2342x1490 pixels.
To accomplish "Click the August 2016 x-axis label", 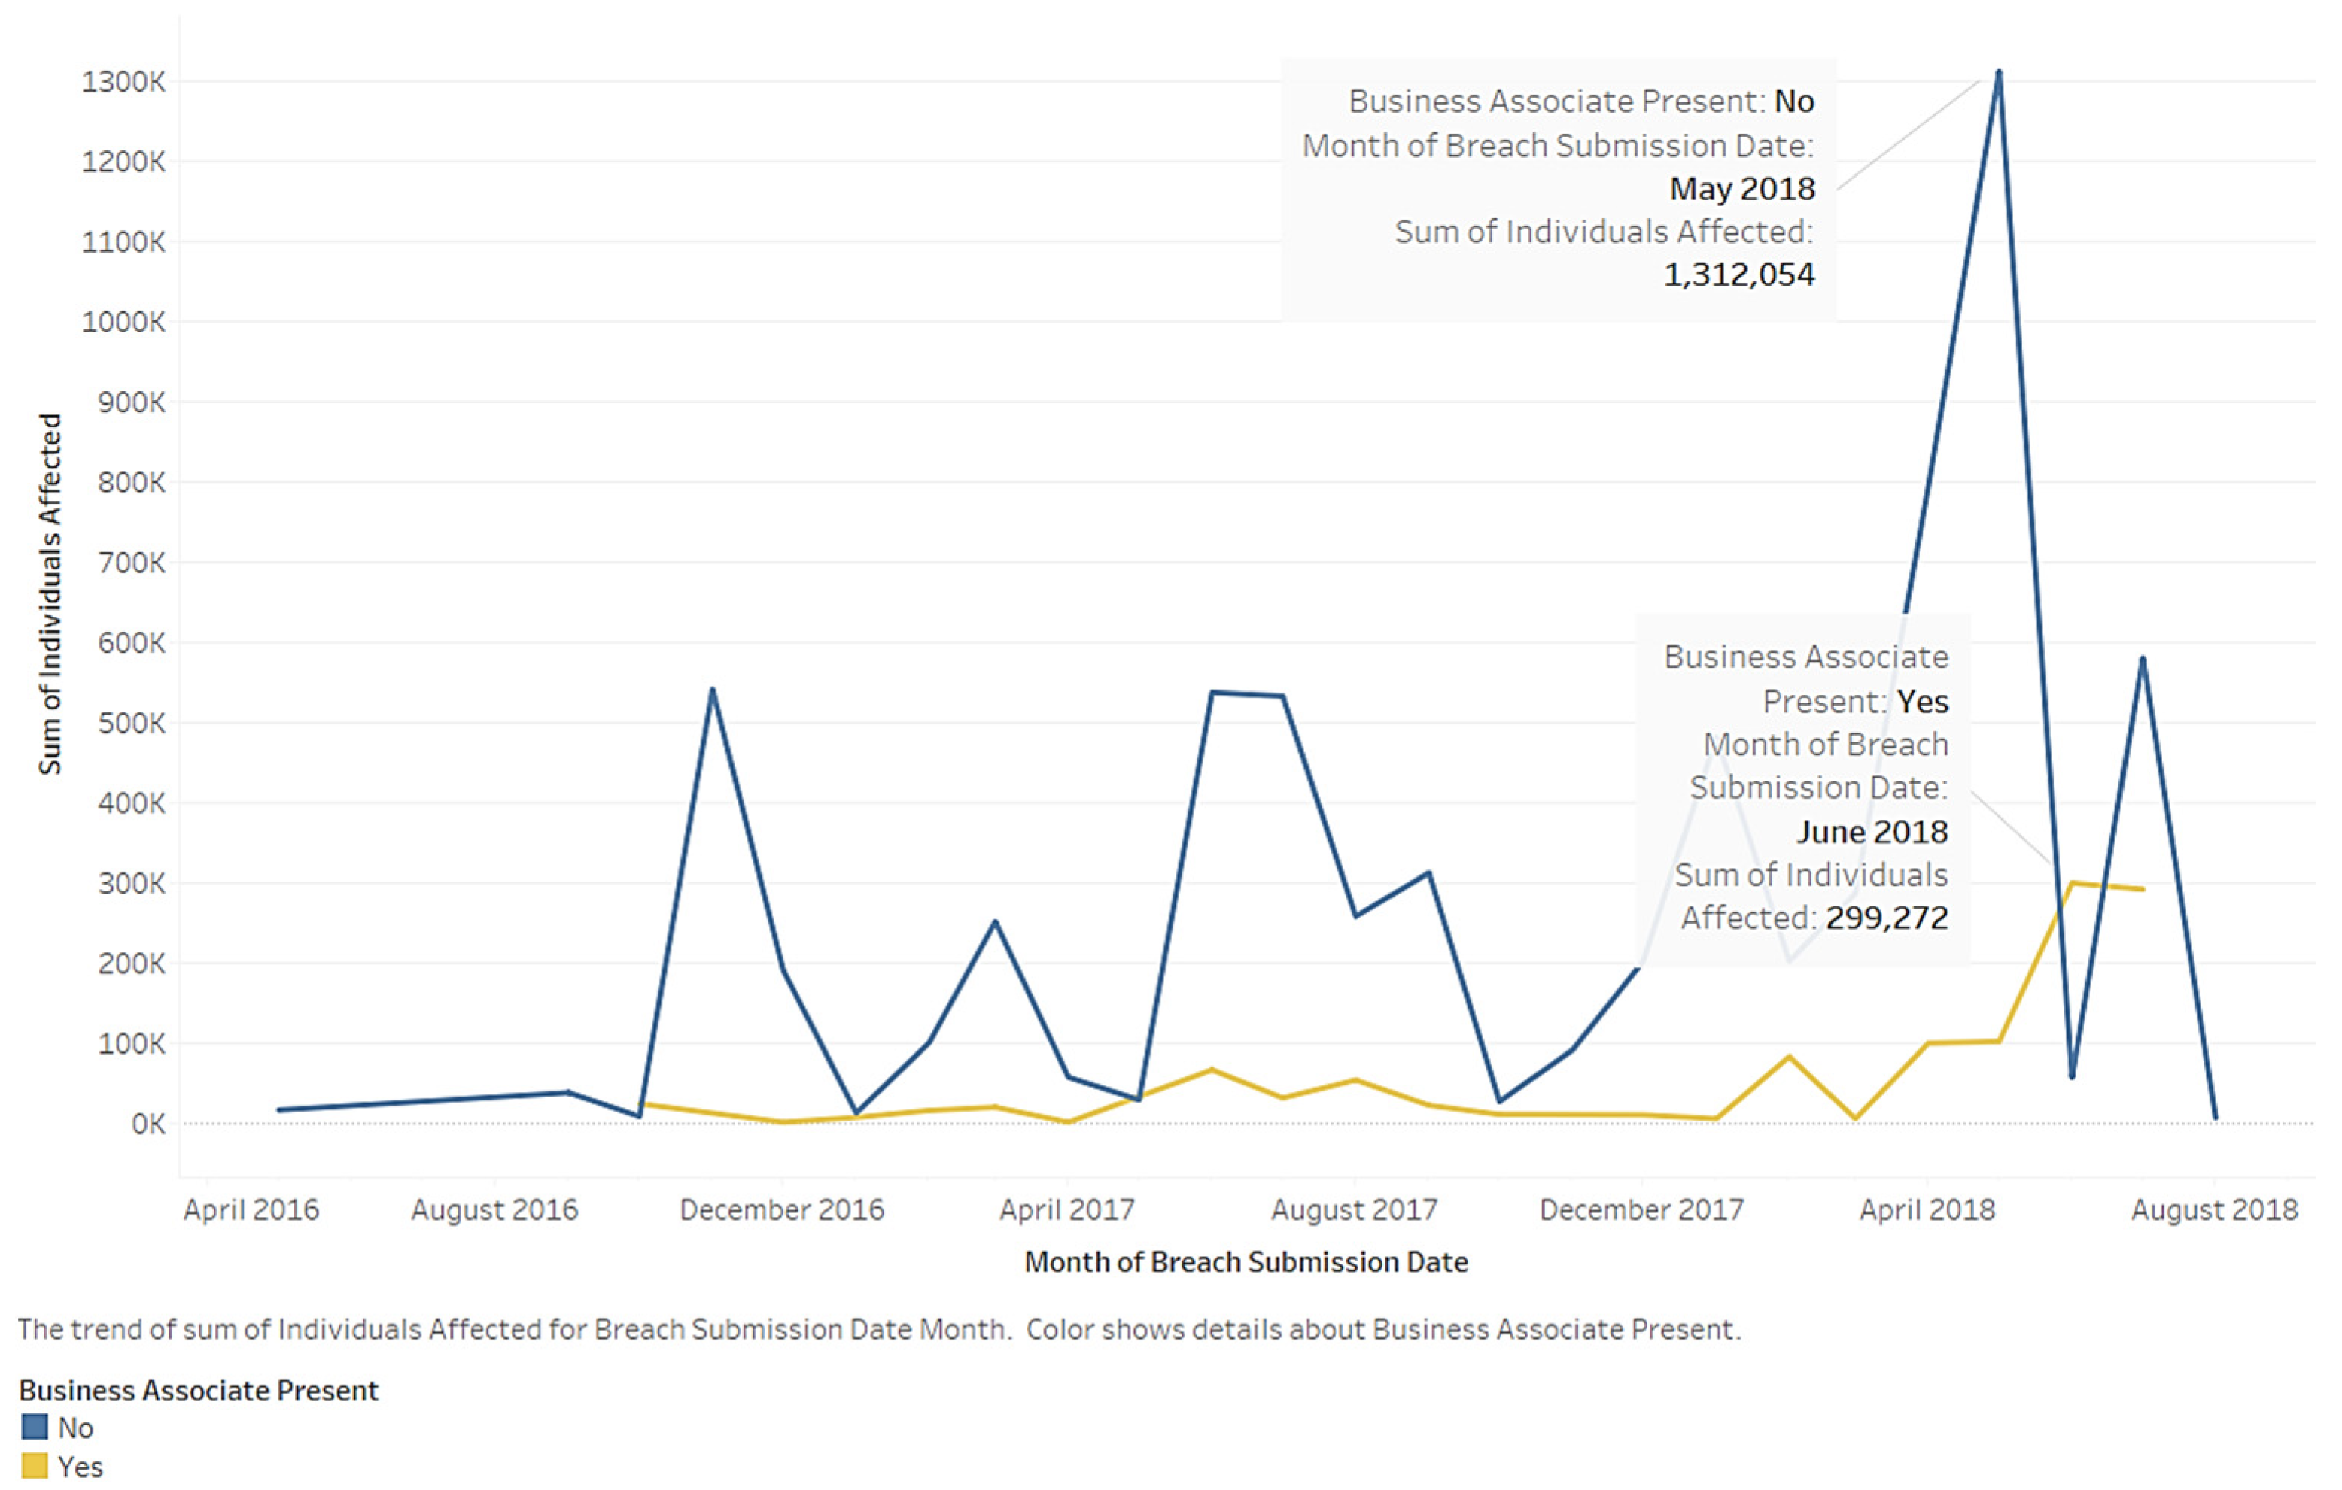I will pos(494,1209).
